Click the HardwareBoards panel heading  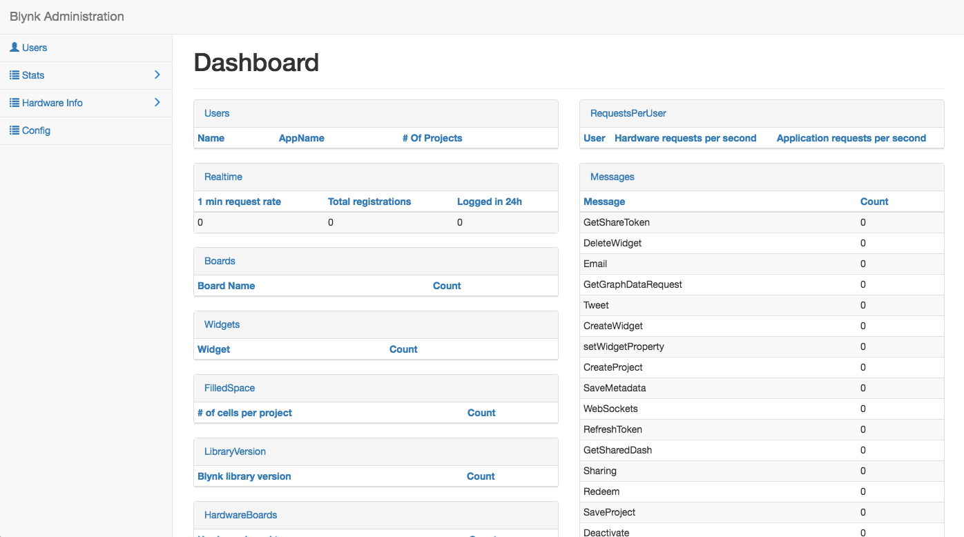pos(376,515)
